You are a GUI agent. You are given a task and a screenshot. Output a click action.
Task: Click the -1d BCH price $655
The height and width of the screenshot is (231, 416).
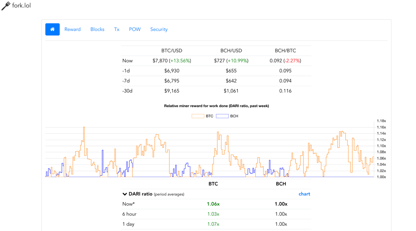pyautogui.click(x=231, y=71)
